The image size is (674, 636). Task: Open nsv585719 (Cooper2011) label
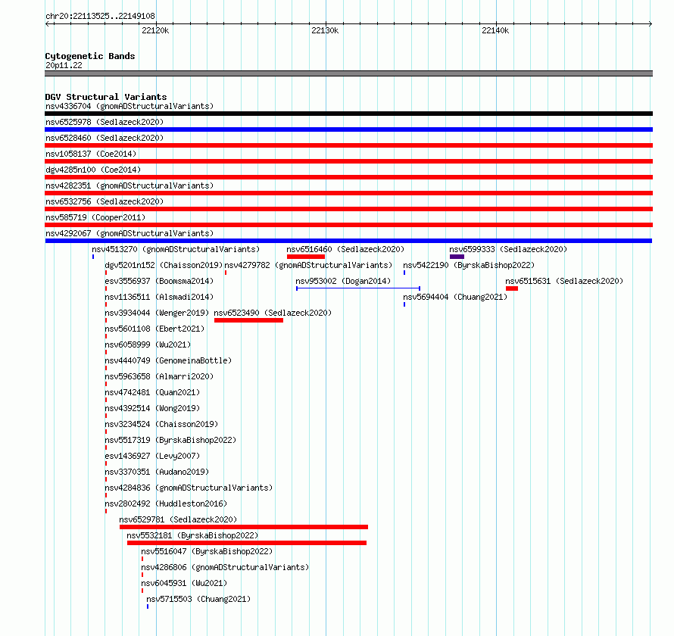(95, 217)
